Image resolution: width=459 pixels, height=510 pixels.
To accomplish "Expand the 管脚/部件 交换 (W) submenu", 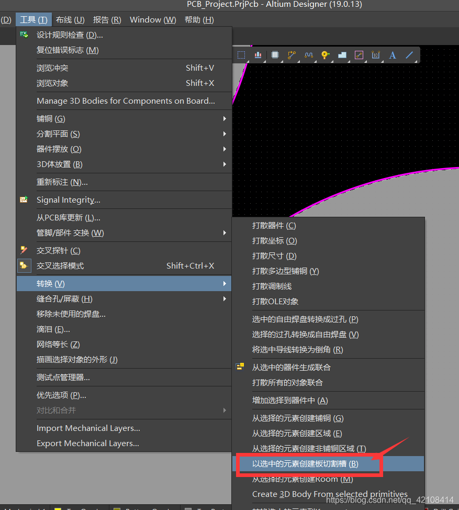I will 124,233.
